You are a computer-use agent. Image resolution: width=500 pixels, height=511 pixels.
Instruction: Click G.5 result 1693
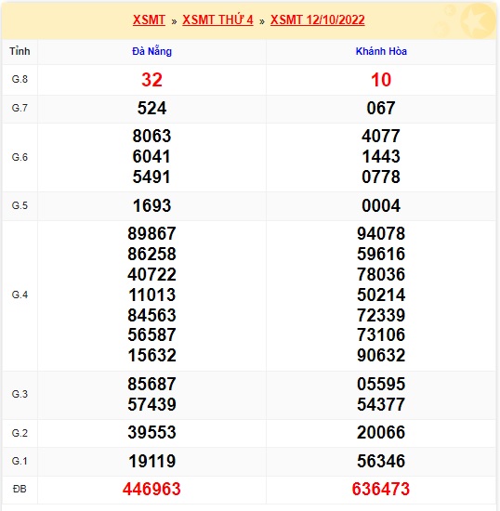click(x=151, y=206)
